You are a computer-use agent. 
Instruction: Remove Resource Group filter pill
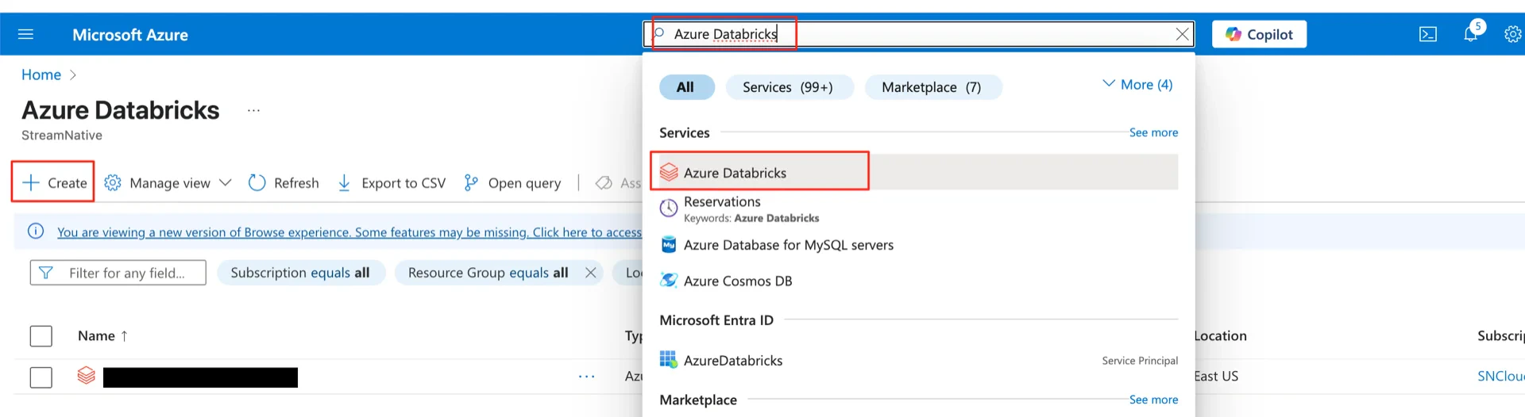click(590, 273)
